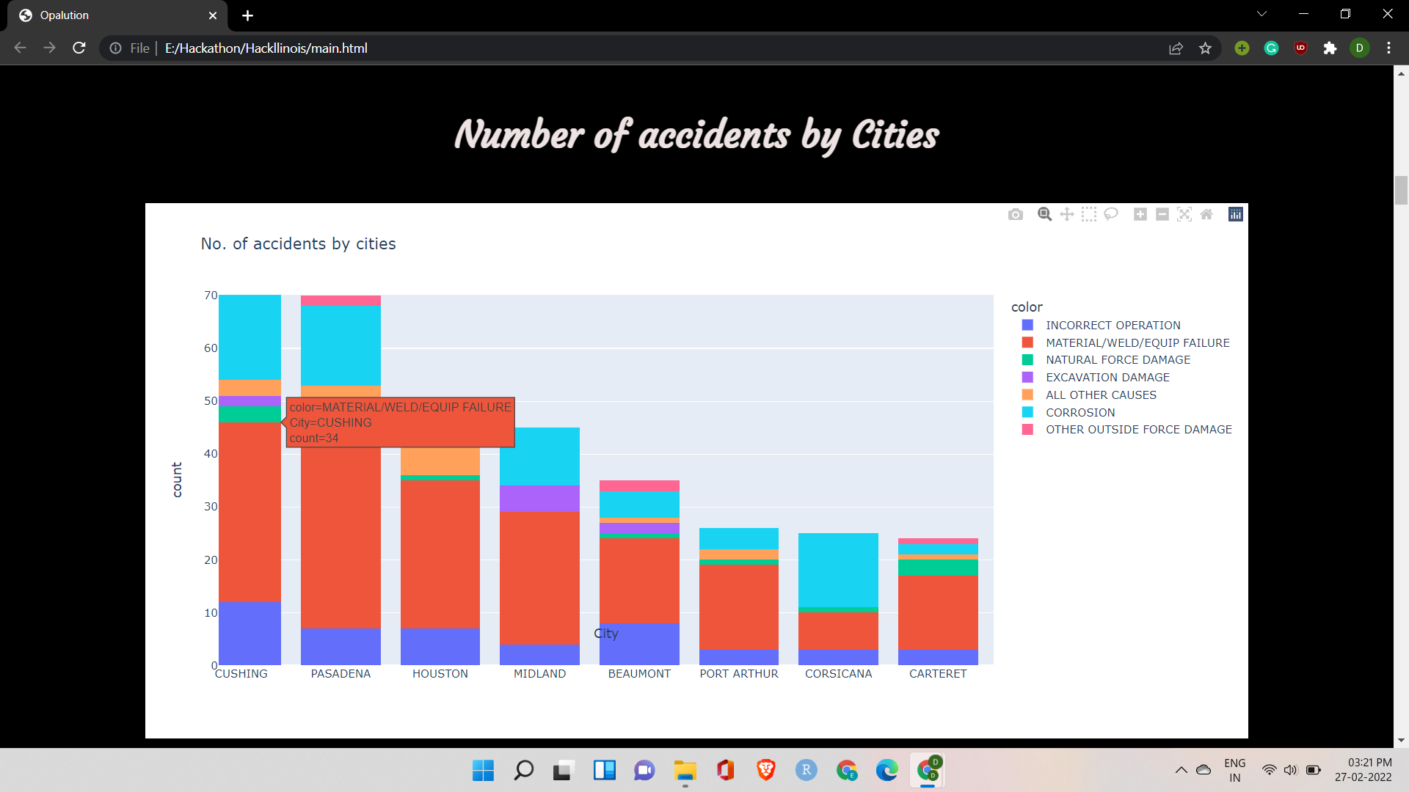The image size is (1409, 792).
Task: Activate the Pan tool in modebar
Action: [x=1067, y=214]
